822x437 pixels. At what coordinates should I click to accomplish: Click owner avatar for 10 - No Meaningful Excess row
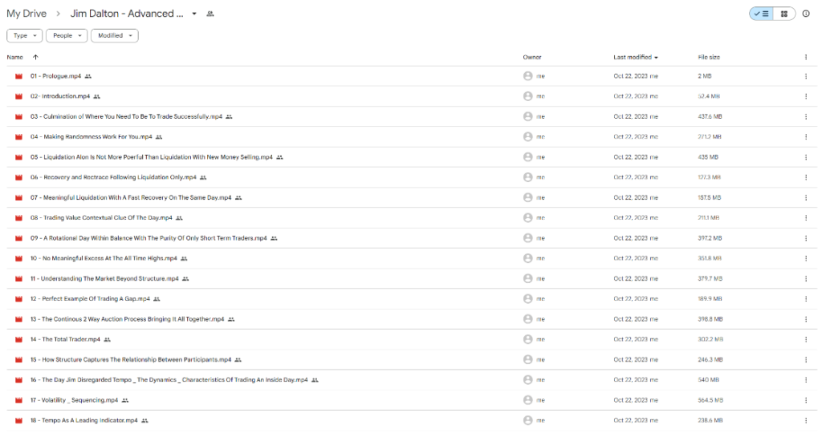pos(527,258)
